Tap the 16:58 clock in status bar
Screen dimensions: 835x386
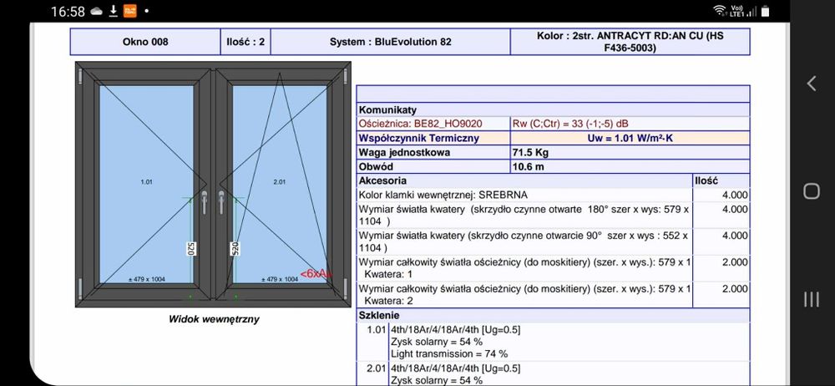[x=68, y=11]
